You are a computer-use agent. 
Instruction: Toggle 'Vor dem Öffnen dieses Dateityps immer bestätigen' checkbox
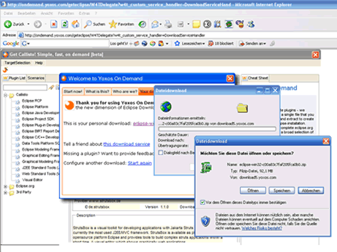202,202
